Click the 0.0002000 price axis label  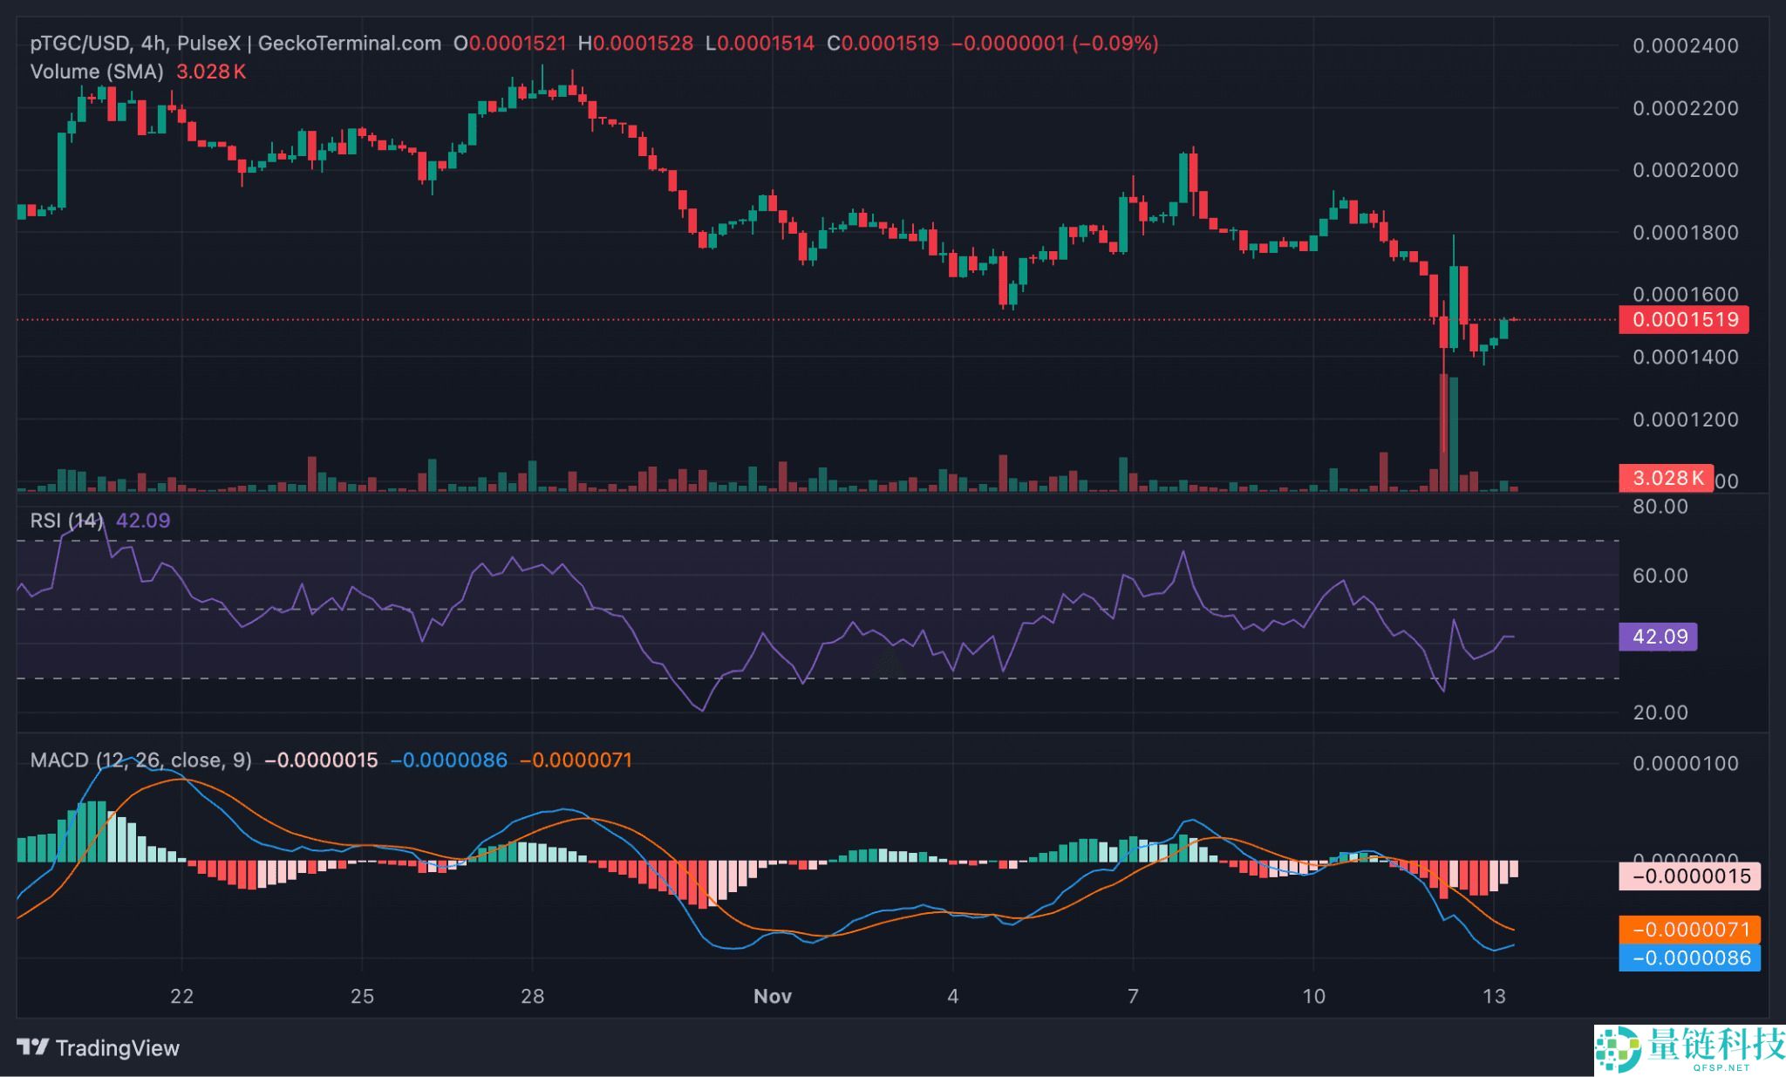1686,170
